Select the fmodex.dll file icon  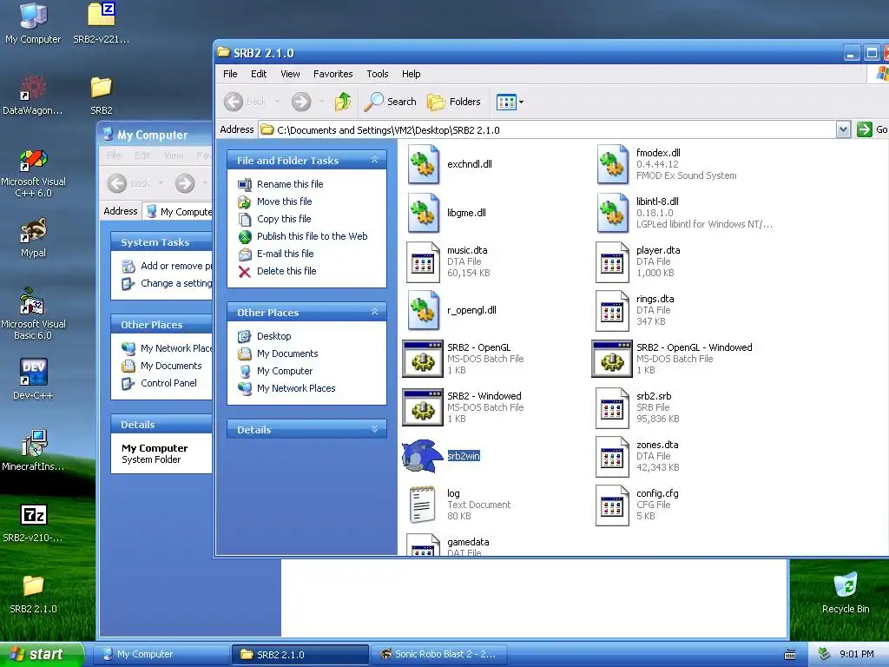pyautogui.click(x=612, y=164)
